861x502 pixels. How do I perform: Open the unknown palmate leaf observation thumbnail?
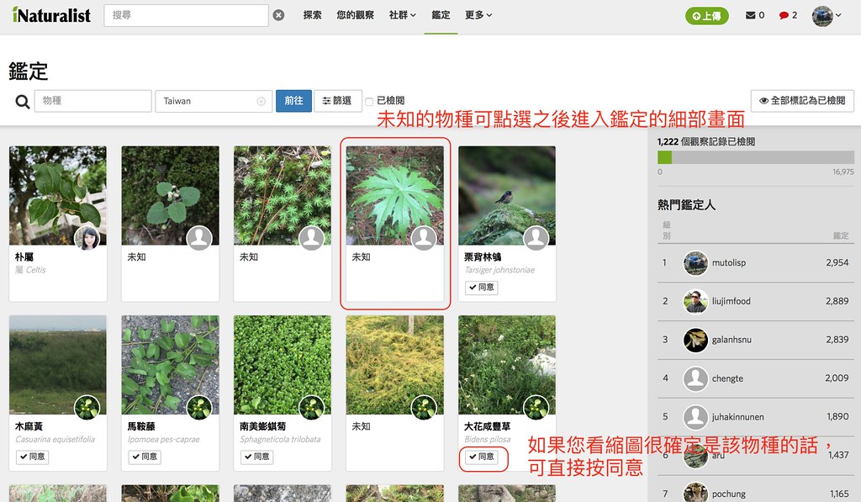click(395, 196)
